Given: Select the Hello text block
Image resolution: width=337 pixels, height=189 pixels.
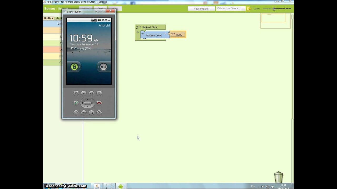Looking at the screenshot, I should point(177,34).
